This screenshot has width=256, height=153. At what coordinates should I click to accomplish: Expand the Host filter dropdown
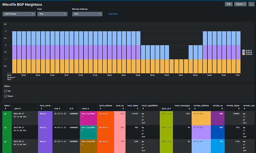(x=52, y=14)
